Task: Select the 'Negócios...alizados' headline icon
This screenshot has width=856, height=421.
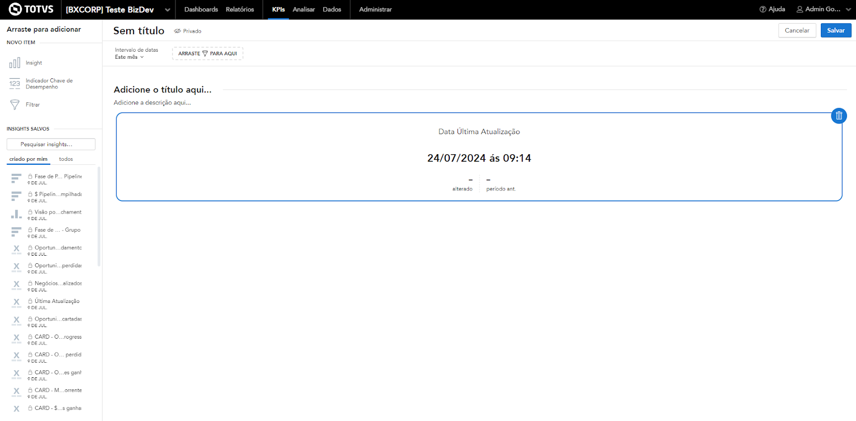Action: (17, 285)
